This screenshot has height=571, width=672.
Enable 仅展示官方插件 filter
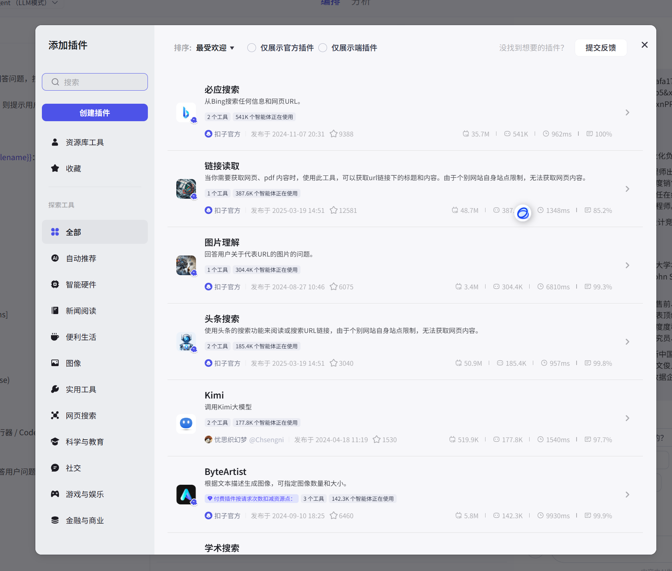click(251, 47)
